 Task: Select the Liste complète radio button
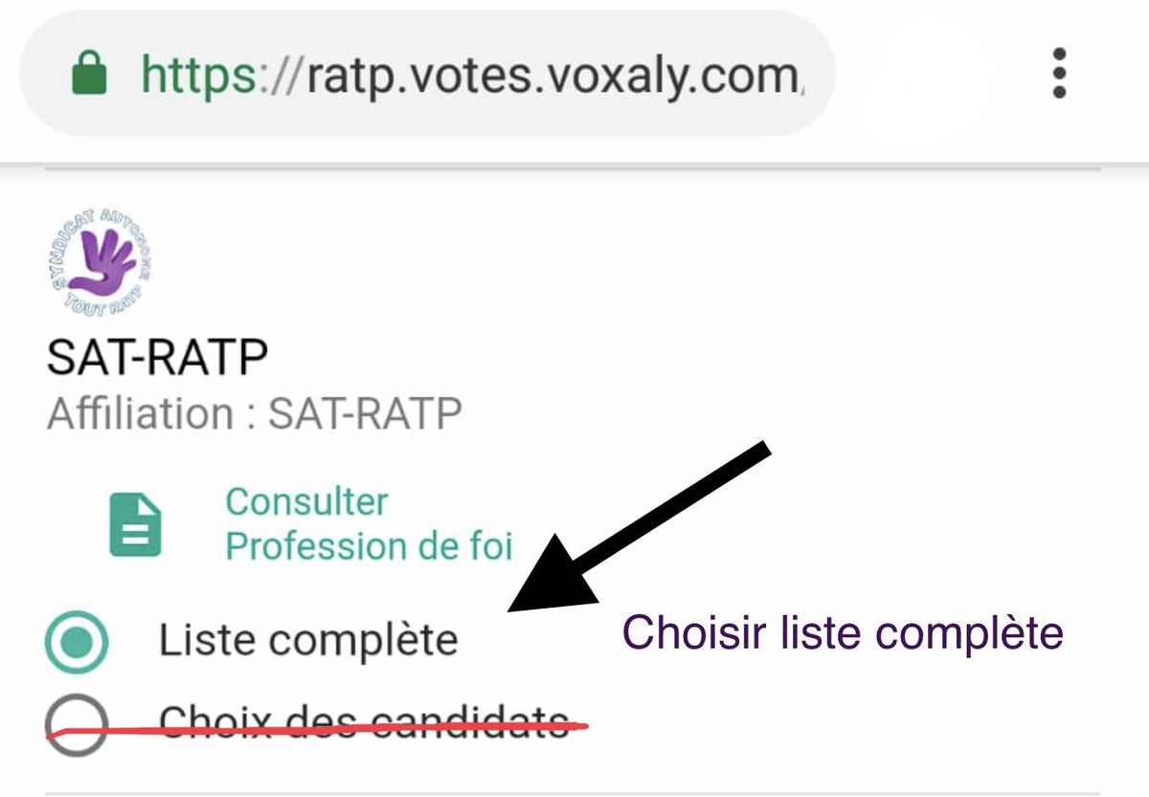pyautogui.click(x=76, y=641)
